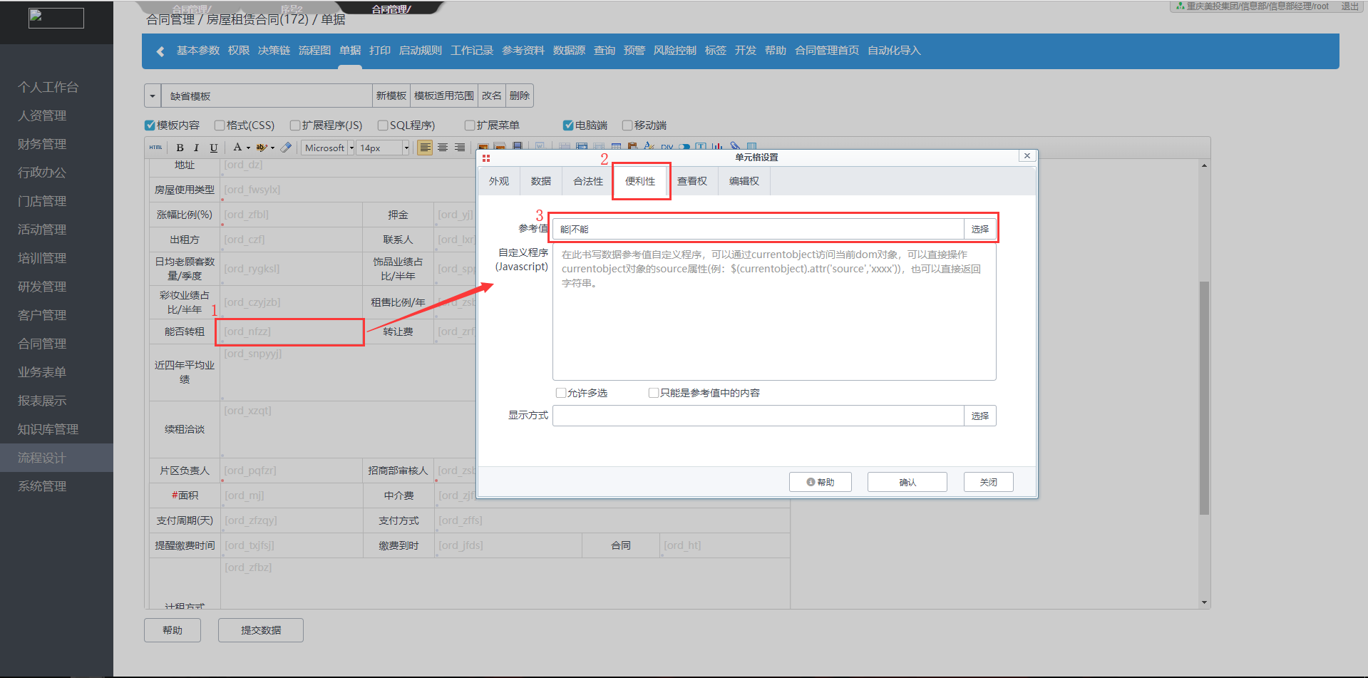Viewport: 1368px width, 678px height.
Task: Apply right text alignment
Action: pyautogui.click(x=460, y=148)
